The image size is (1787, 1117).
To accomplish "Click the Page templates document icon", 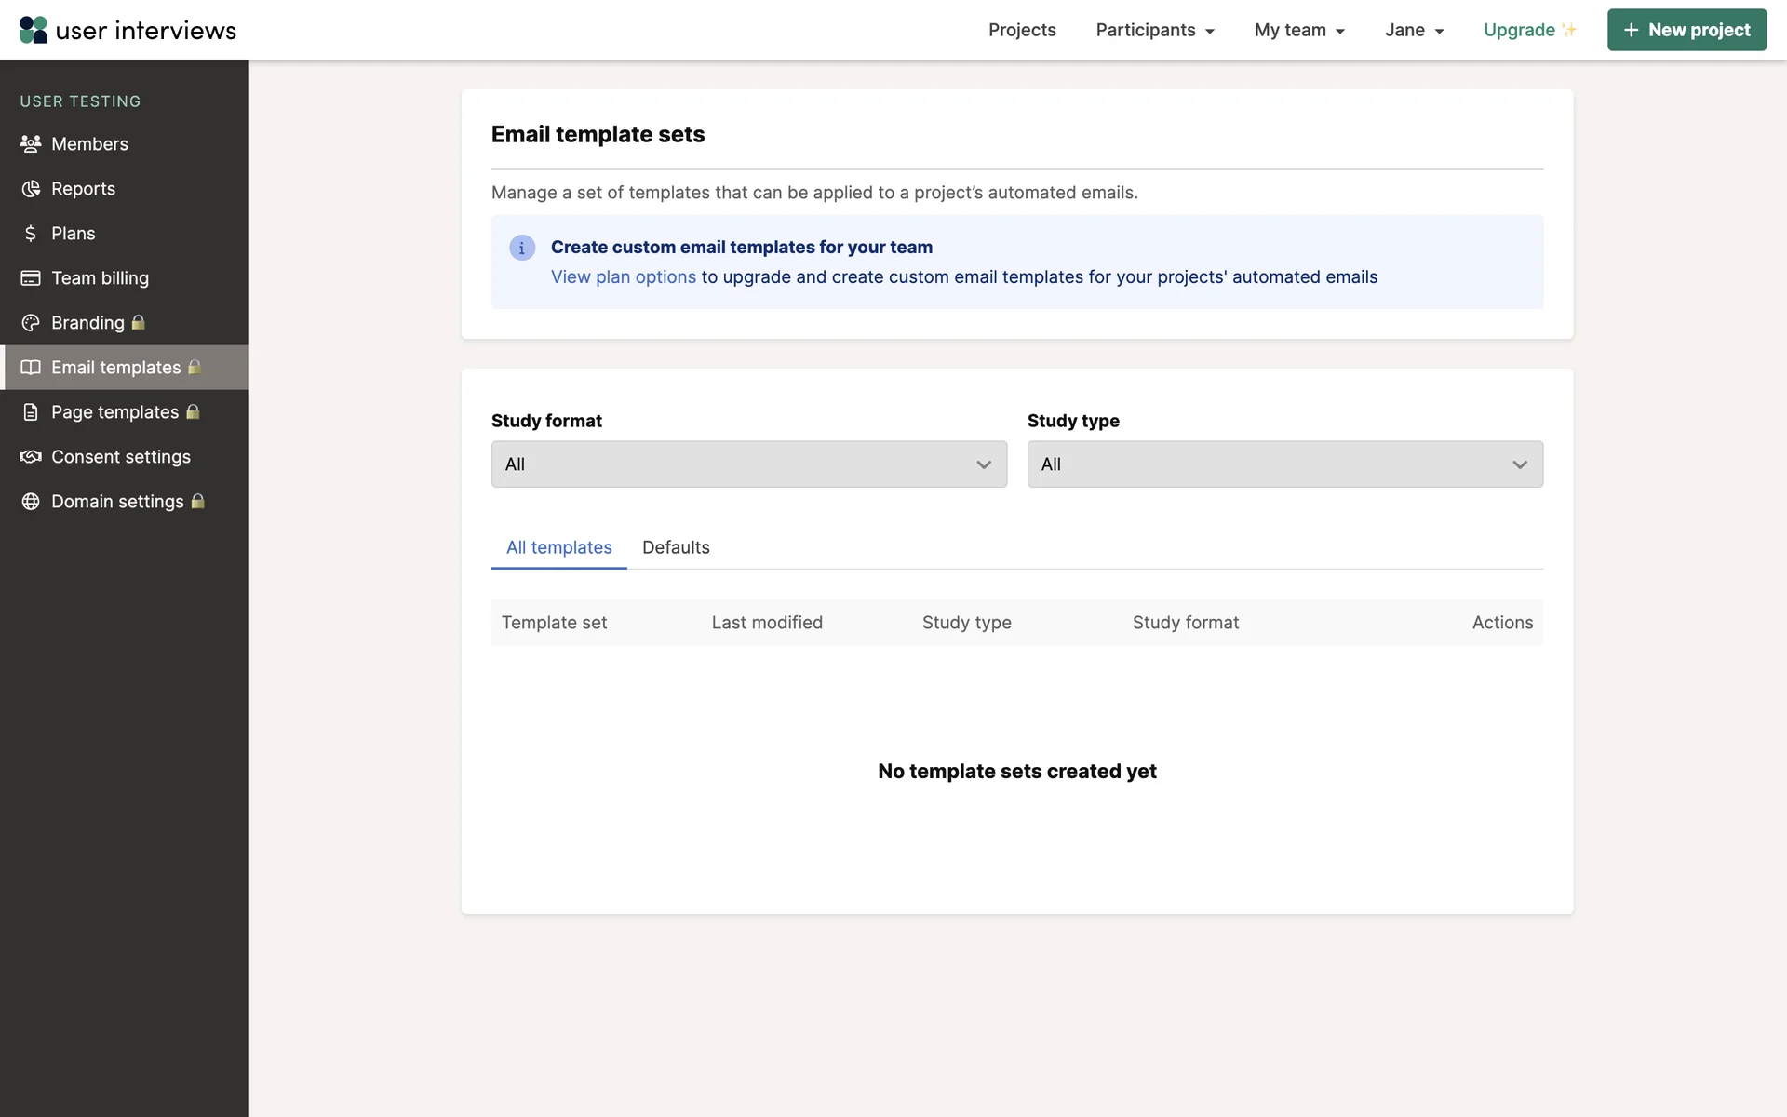I will [31, 412].
